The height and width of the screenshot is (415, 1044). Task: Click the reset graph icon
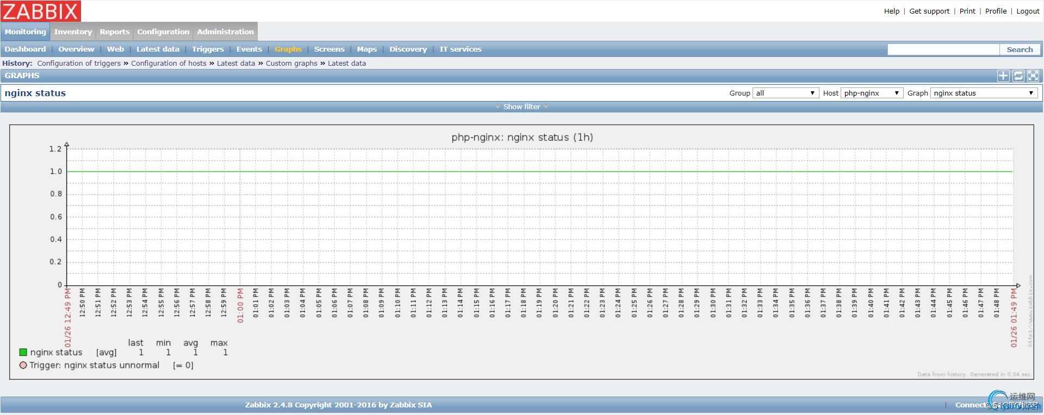[x=1018, y=76]
